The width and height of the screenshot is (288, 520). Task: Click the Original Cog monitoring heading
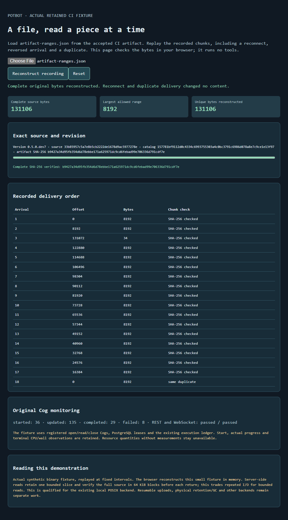pyautogui.click(x=46, y=410)
